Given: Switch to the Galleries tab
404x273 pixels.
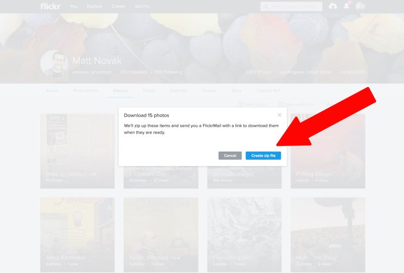Looking at the screenshot, I should pyautogui.click(x=178, y=90).
